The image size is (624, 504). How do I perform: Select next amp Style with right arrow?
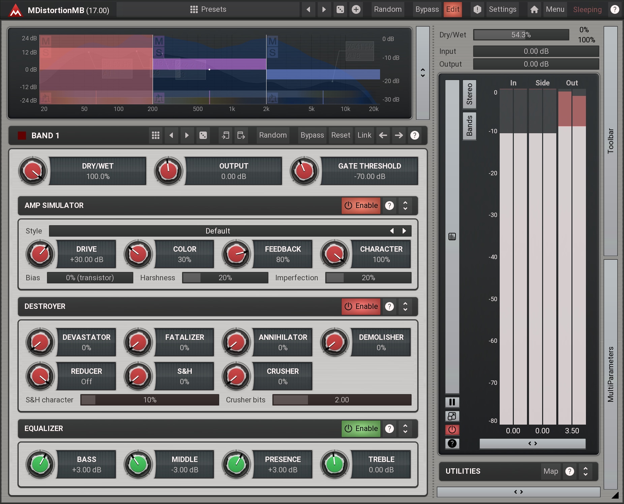pyautogui.click(x=404, y=231)
